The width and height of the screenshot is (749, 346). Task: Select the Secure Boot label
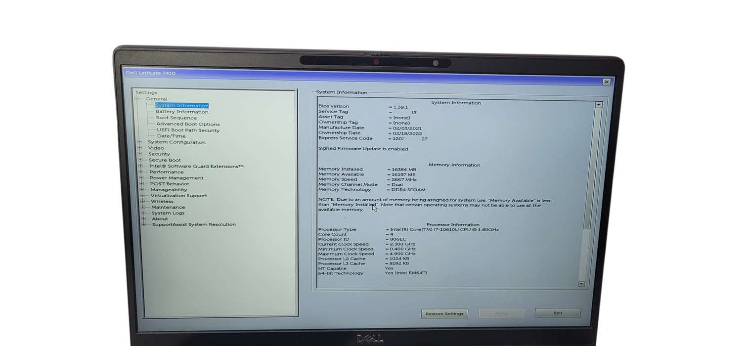165,160
